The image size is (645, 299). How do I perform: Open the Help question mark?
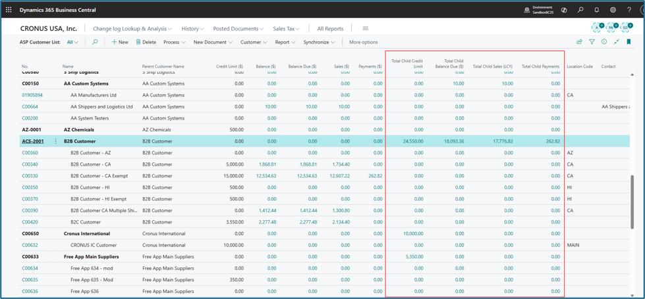629,10
